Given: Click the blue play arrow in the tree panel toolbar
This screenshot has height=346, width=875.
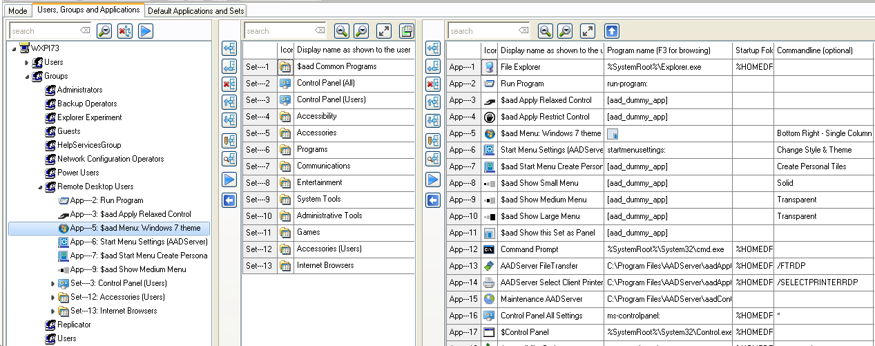Looking at the screenshot, I should point(145,31).
